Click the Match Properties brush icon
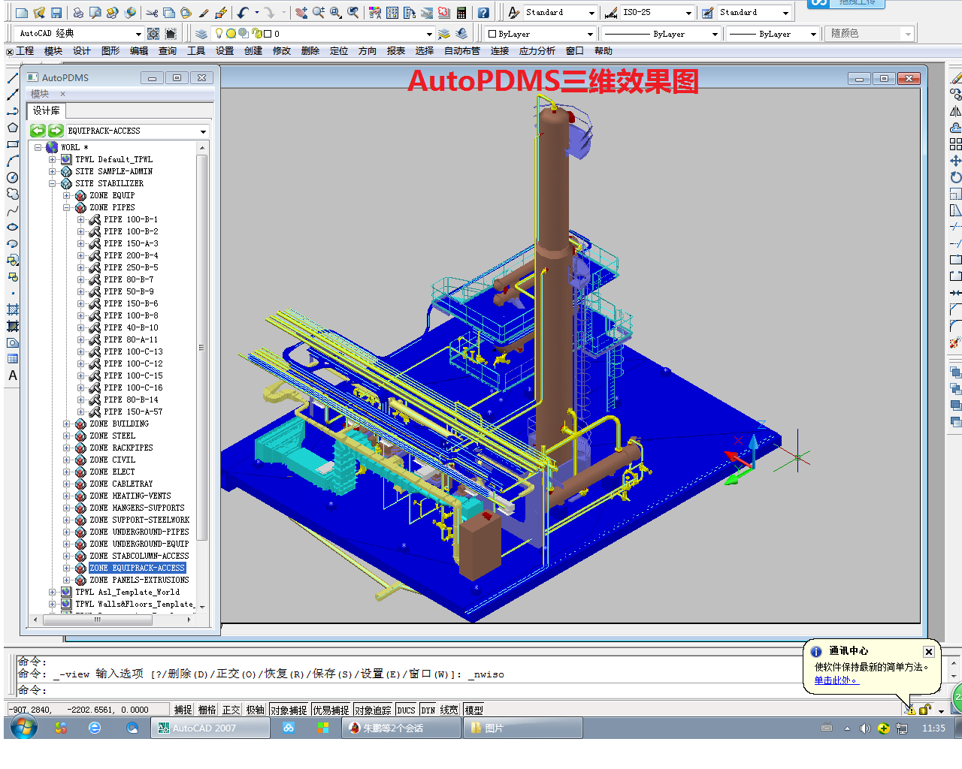962x769 pixels. click(x=204, y=13)
